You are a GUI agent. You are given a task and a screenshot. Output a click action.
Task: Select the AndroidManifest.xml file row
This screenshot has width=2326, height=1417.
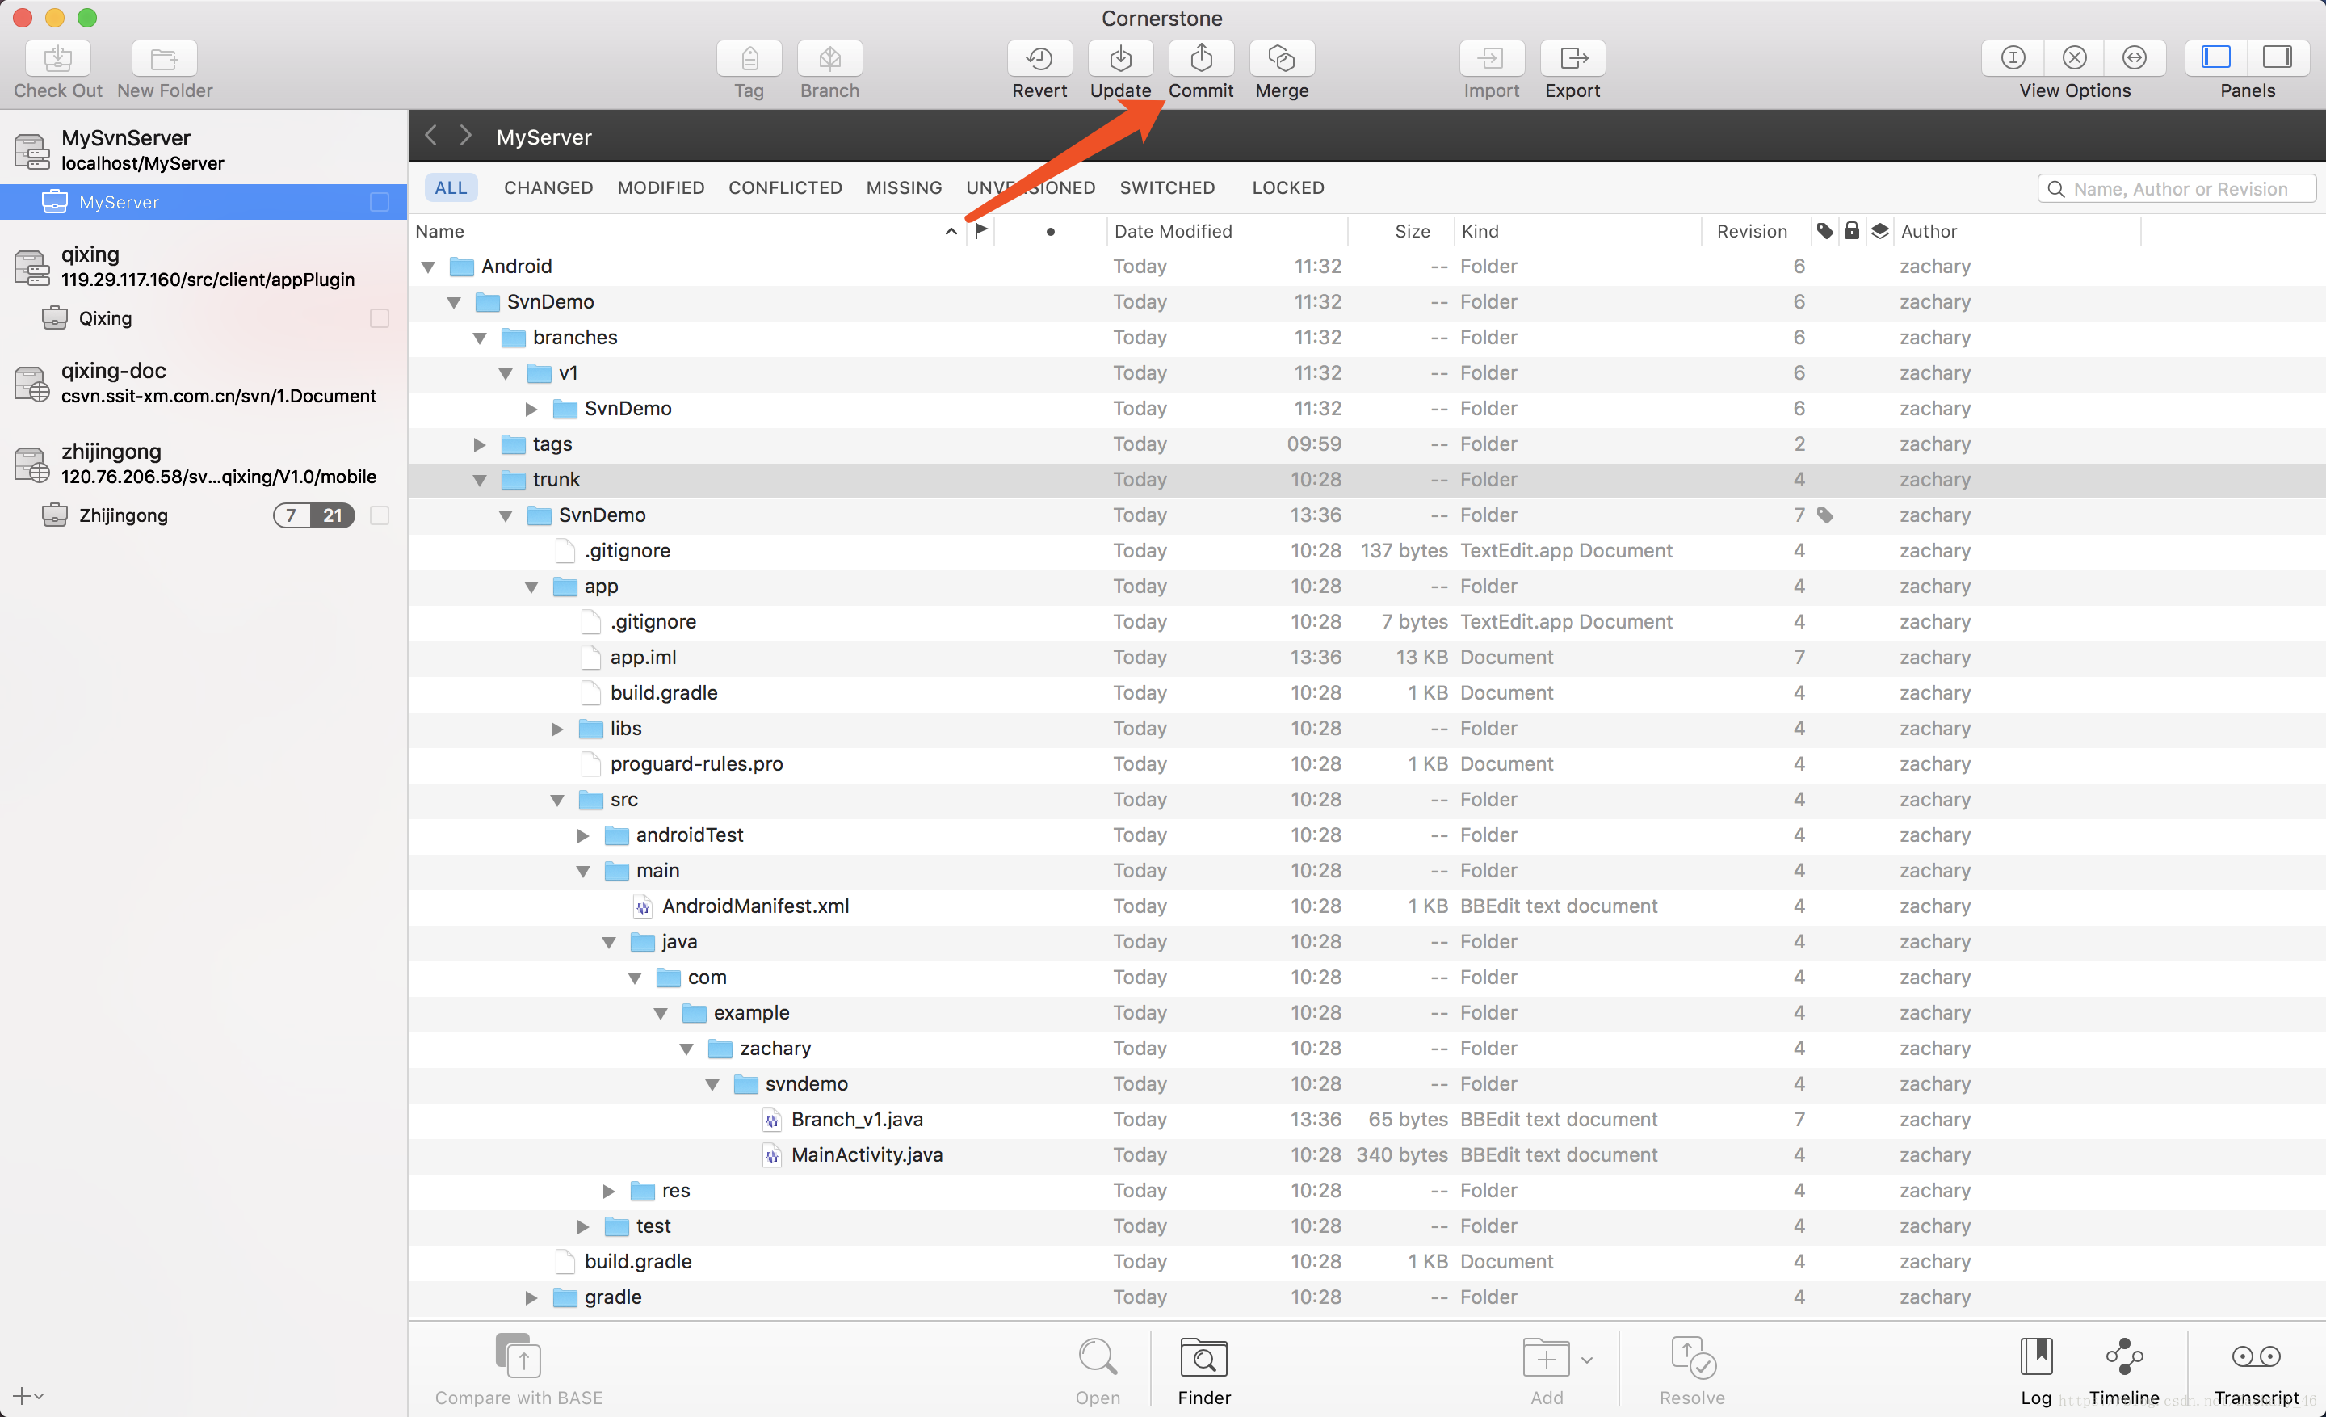click(1366, 906)
